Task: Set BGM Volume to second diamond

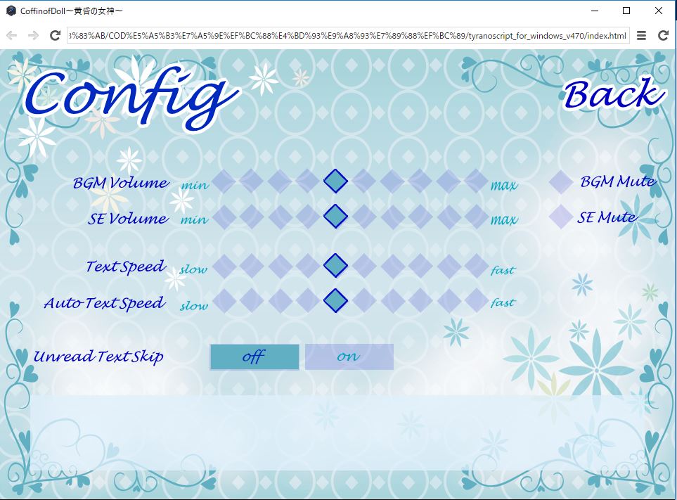Action: coord(252,181)
